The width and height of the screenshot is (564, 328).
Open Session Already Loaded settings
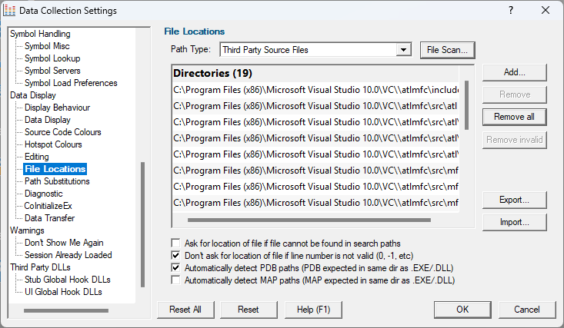click(x=68, y=255)
